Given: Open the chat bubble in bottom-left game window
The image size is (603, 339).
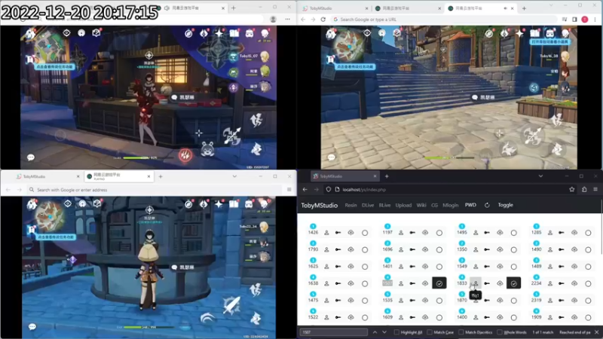Looking at the screenshot, I should [32, 327].
